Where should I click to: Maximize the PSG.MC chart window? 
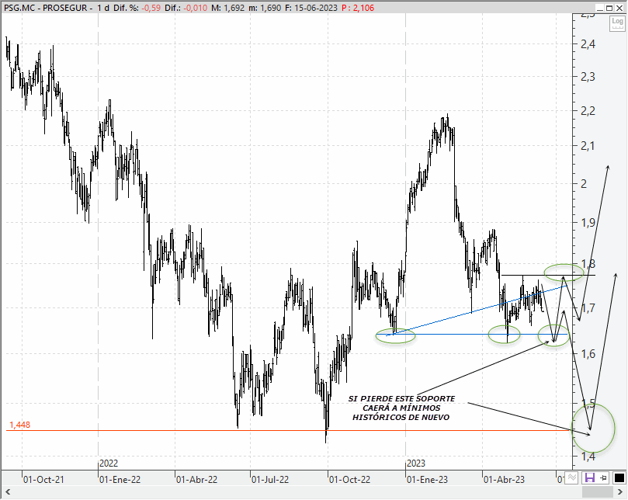click(x=609, y=8)
